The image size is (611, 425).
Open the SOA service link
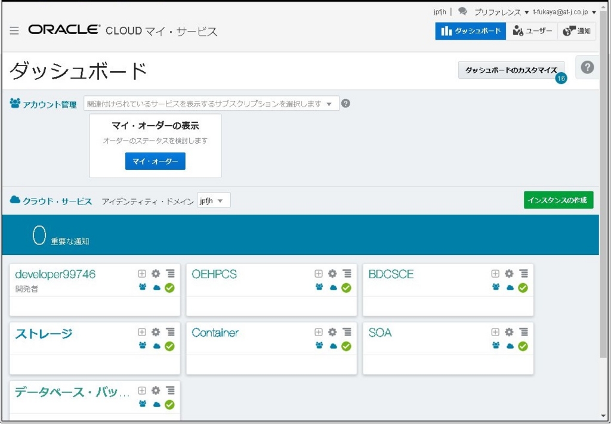[x=380, y=333]
